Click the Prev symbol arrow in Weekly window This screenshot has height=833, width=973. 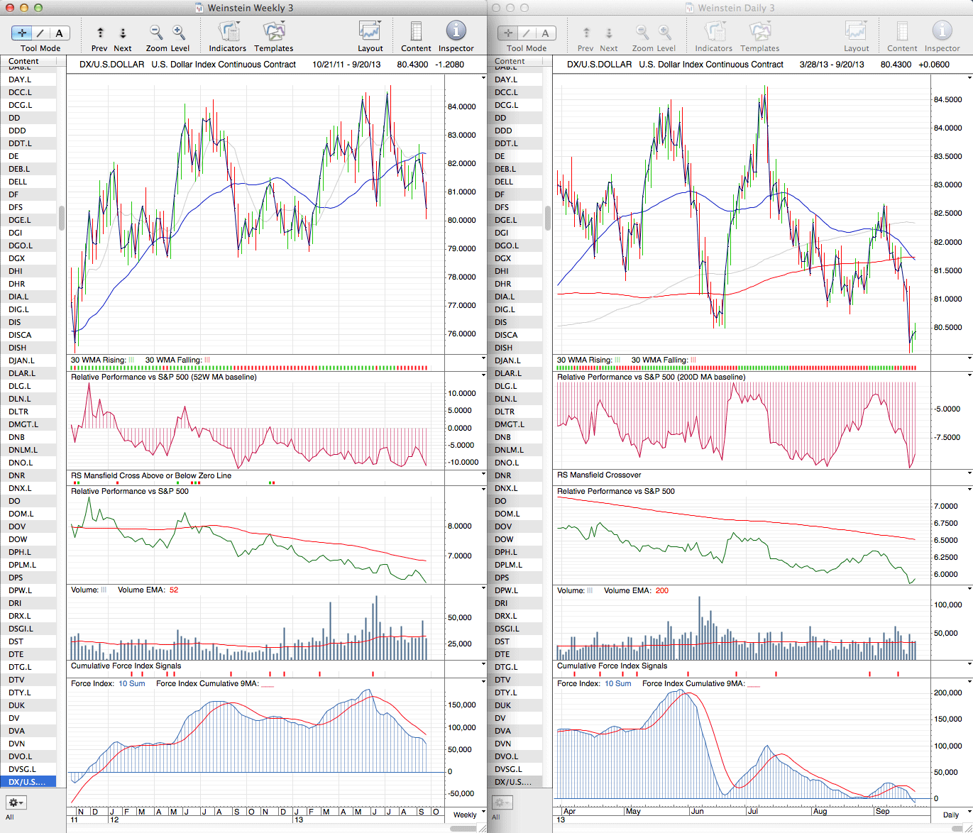[x=100, y=33]
